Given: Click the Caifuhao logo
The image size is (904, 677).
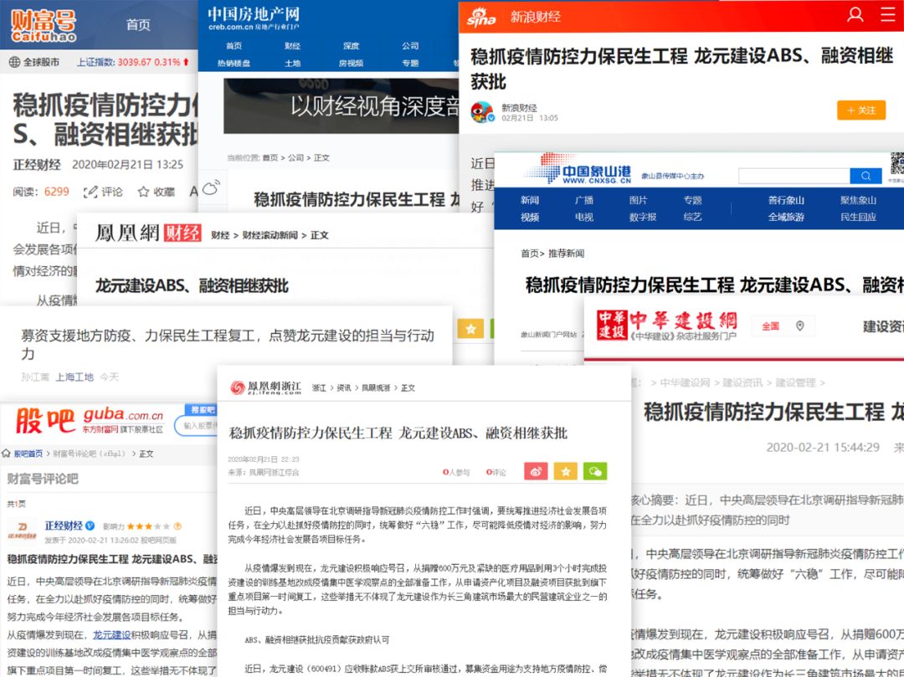Looking at the screenshot, I should [42, 25].
